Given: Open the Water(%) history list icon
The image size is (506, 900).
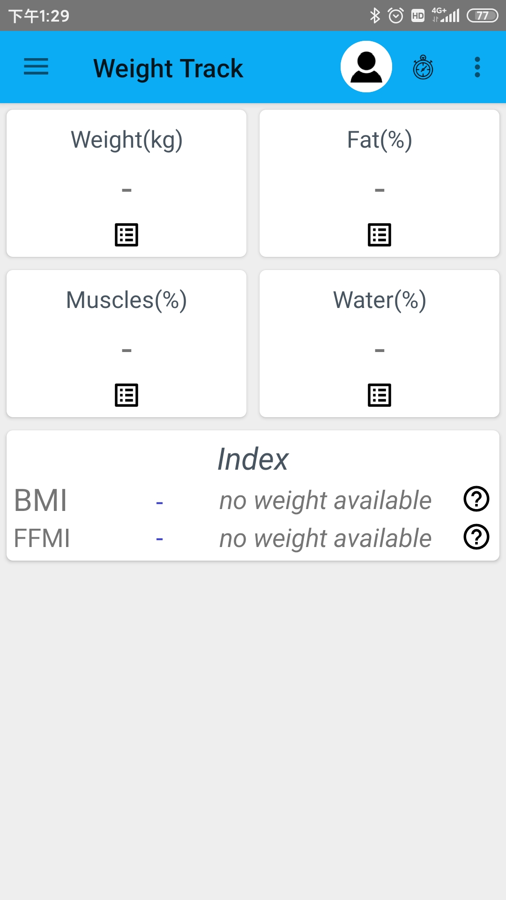Looking at the screenshot, I should [x=379, y=395].
